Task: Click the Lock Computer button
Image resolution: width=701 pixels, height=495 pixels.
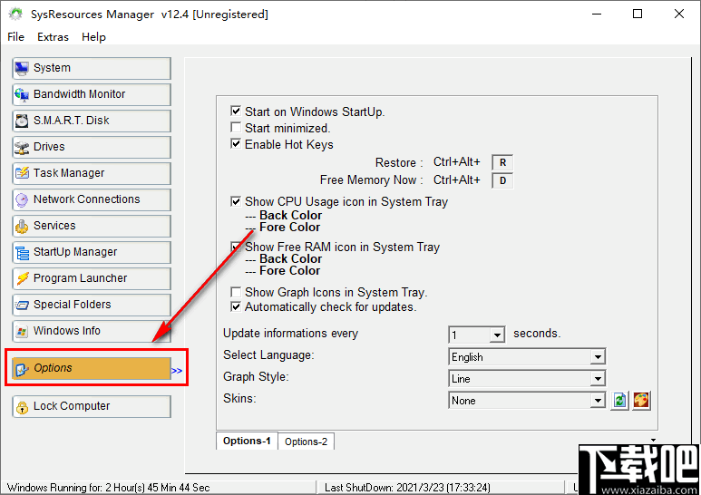Action: (92, 406)
